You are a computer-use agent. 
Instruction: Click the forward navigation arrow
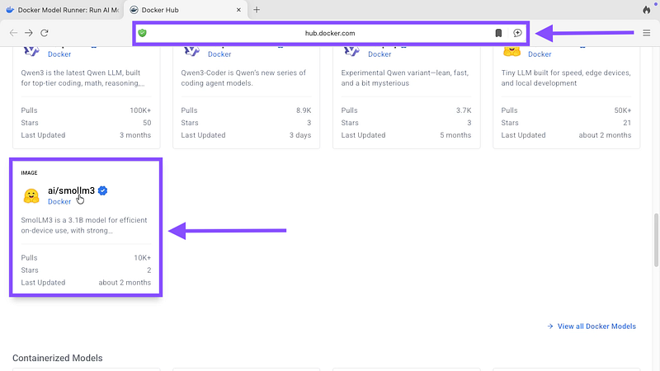tap(29, 33)
